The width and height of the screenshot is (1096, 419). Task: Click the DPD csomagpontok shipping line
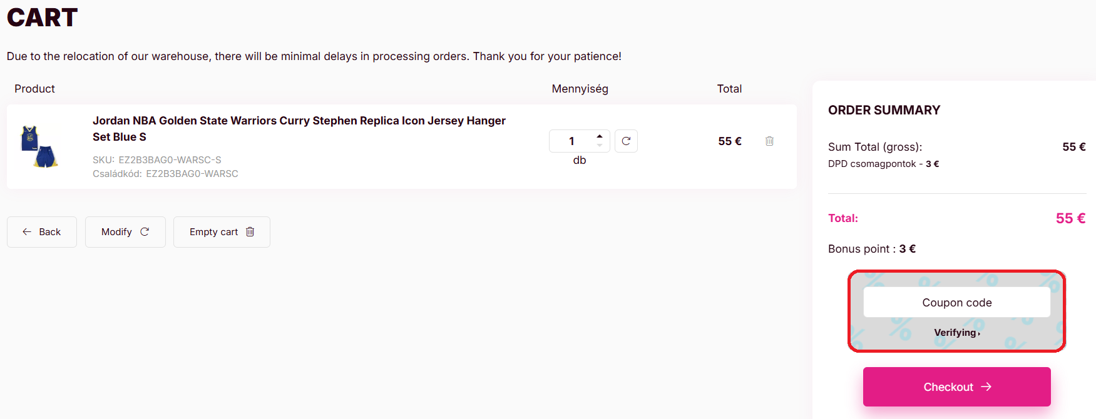(x=883, y=164)
